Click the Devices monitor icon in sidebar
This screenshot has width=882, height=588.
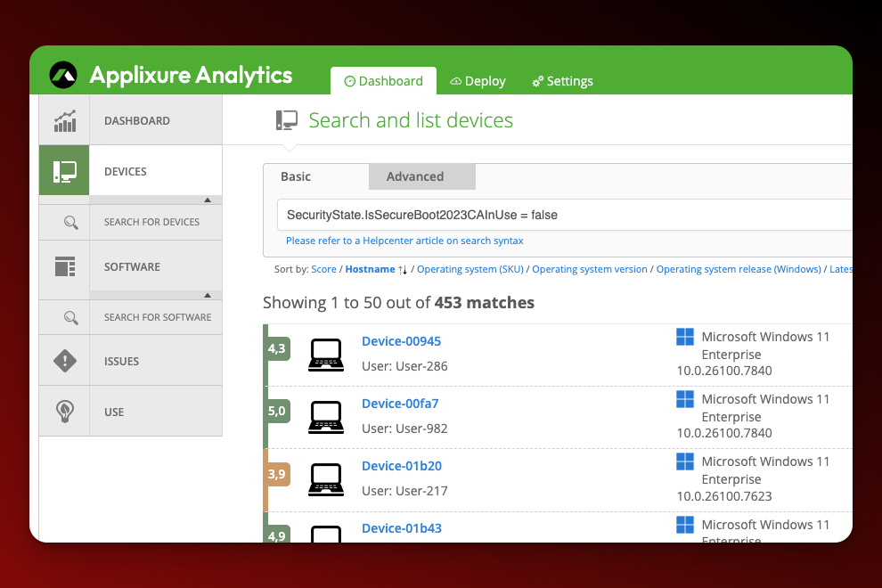point(63,170)
